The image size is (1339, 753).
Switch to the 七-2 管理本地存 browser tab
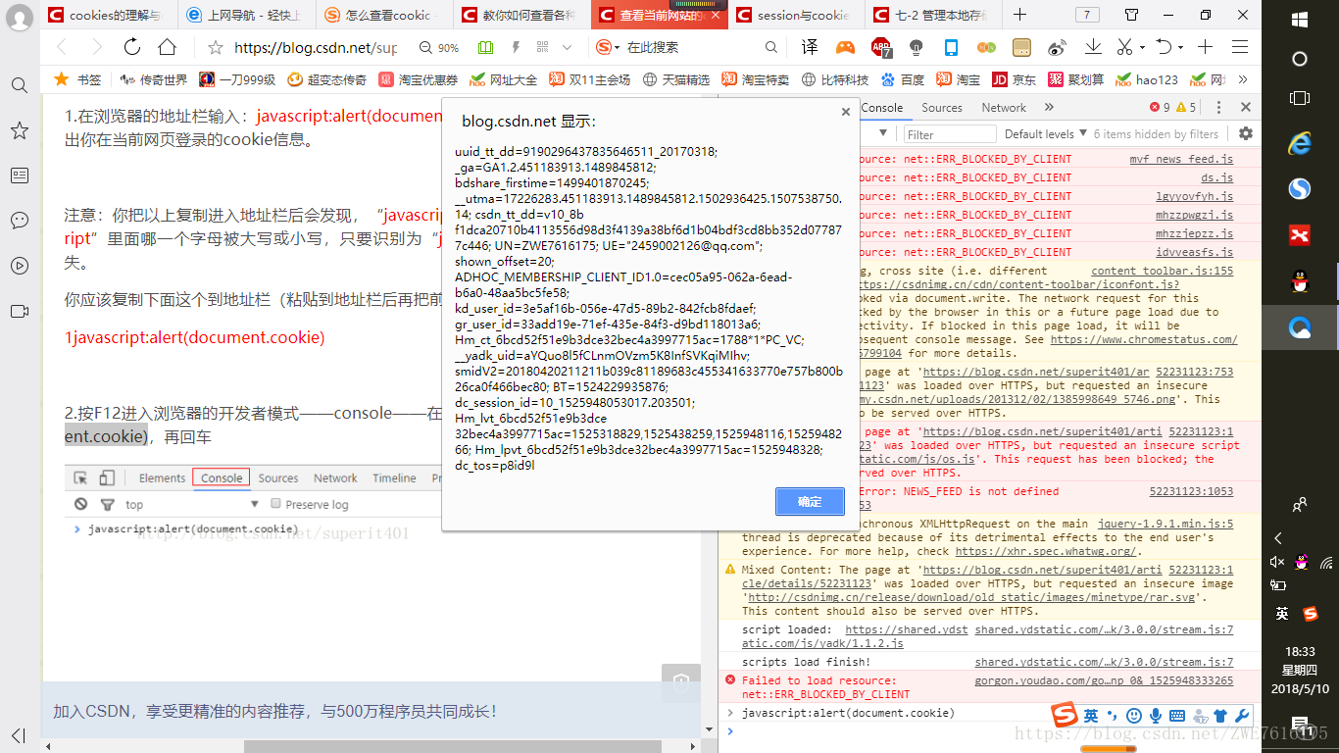[x=934, y=15]
